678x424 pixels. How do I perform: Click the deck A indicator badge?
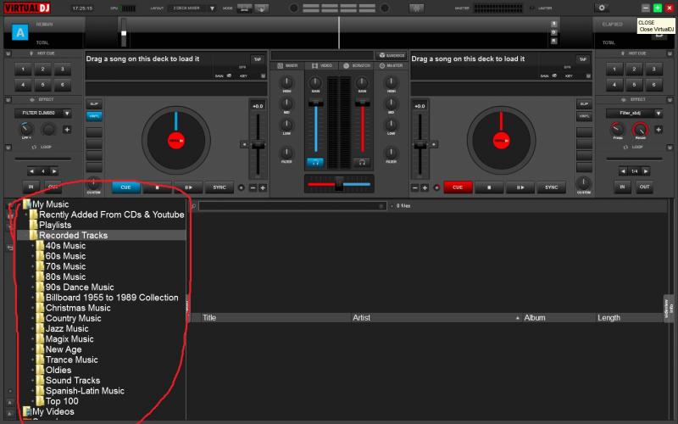click(x=19, y=32)
